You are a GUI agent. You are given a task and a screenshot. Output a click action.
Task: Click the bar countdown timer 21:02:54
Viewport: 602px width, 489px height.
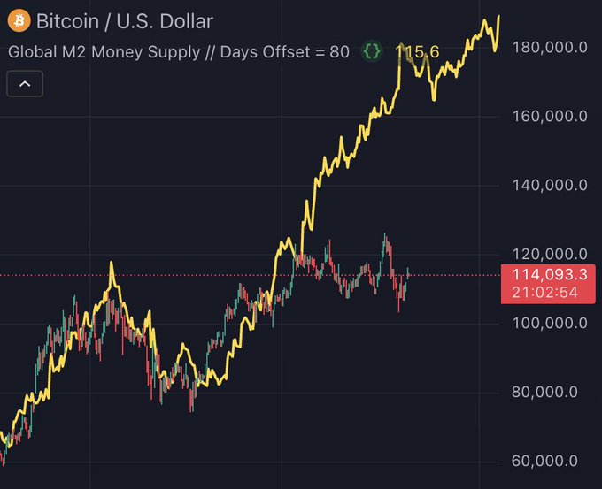(549, 293)
